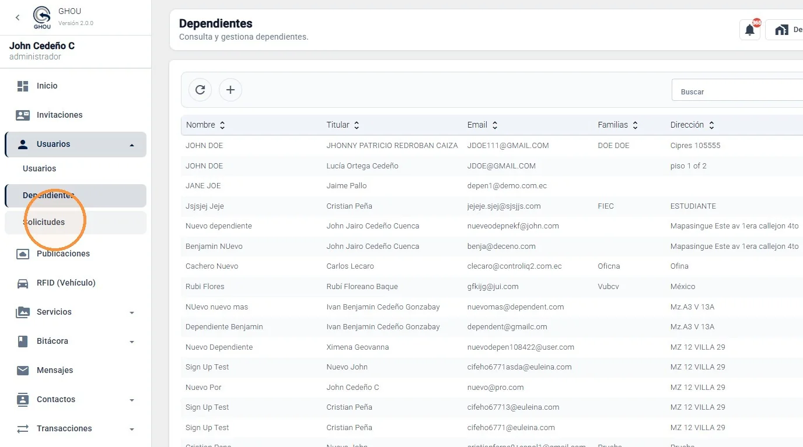Image resolution: width=803 pixels, height=447 pixels.
Task: Click the Jsjsjej Jeje name cell
Action: (x=205, y=206)
